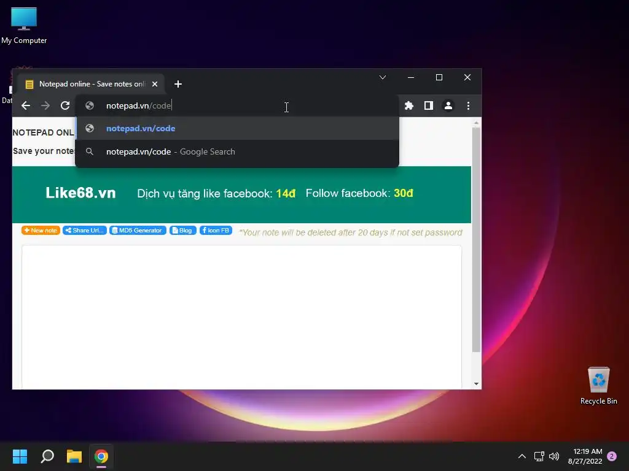
Task: Click the page scrollbar down arrow
Action: pos(476,384)
